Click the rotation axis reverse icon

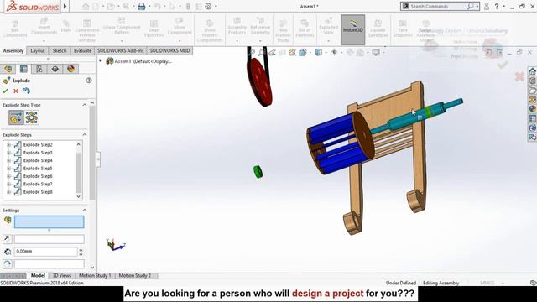point(8,263)
